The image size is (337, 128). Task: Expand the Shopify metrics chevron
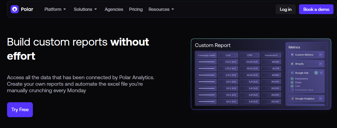click(x=321, y=64)
